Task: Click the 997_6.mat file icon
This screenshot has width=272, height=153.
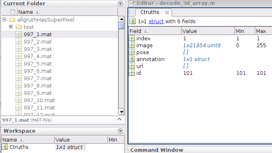Action: [x=18, y=71]
